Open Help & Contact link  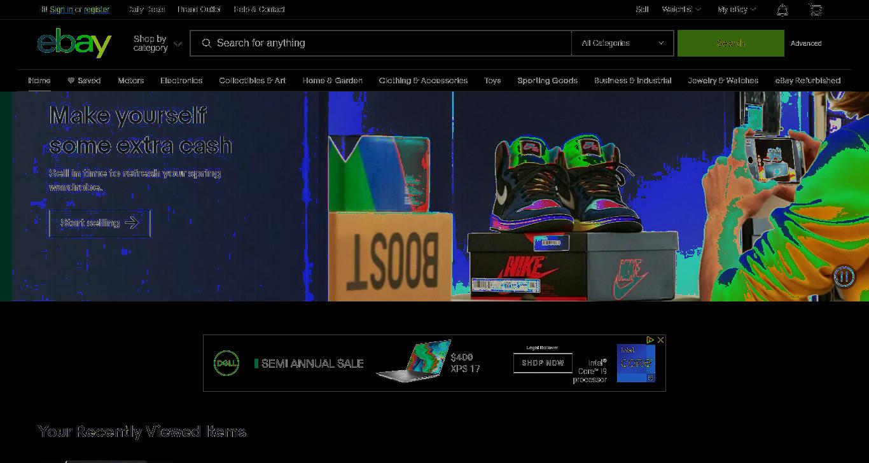259,10
